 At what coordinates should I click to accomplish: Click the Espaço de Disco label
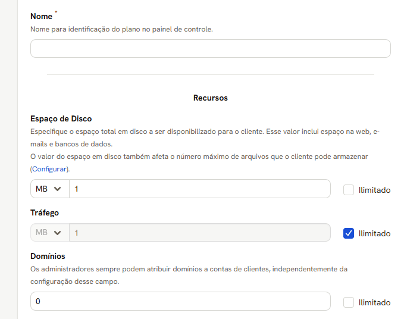click(x=61, y=119)
